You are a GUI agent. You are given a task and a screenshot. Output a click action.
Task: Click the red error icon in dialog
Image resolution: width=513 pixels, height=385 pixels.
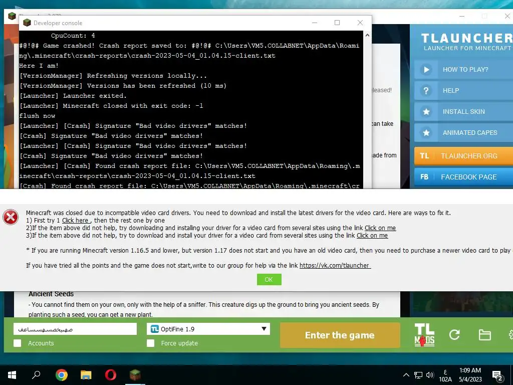click(x=11, y=217)
